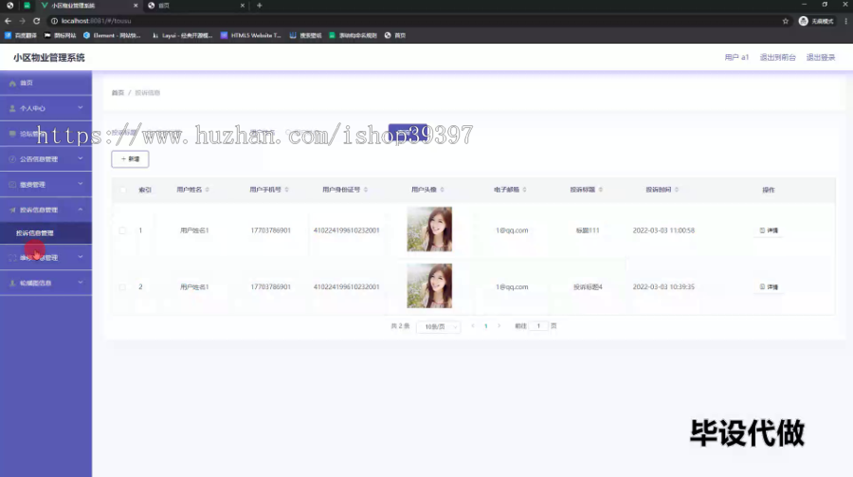Image resolution: width=853 pixels, height=477 pixels.
Task: Collapse the 投诉信息管理 menu chevron
Action: click(81, 209)
